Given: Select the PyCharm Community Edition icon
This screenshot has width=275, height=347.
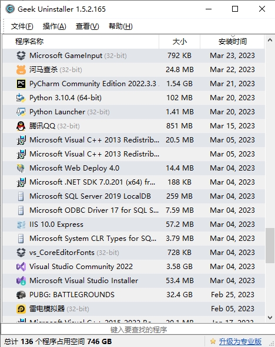Looking at the screenshot, I should tap(21, 84).
